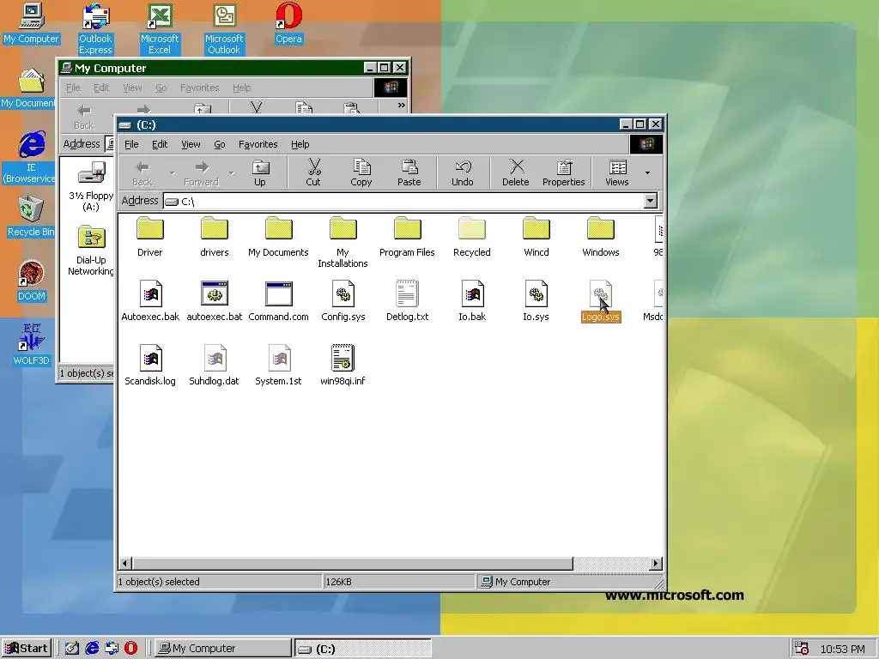Screen dimensions: 879x659
Task: Select the Io.sys file
Action: tap(536, 301)
